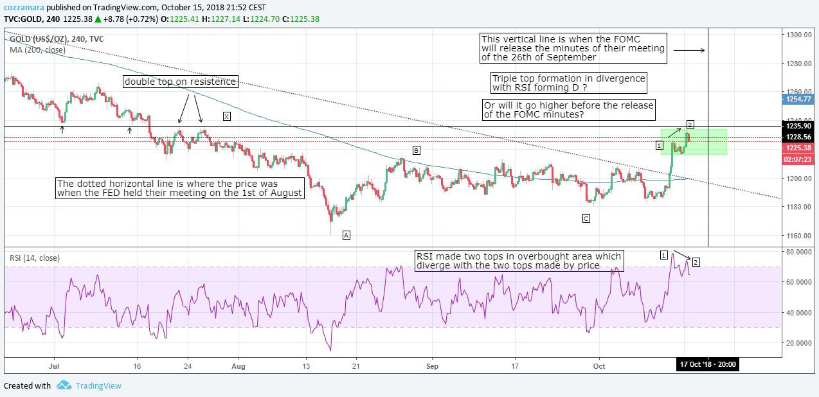
Task: Click the 1180.00 price axis label
Action: point(799,207)
